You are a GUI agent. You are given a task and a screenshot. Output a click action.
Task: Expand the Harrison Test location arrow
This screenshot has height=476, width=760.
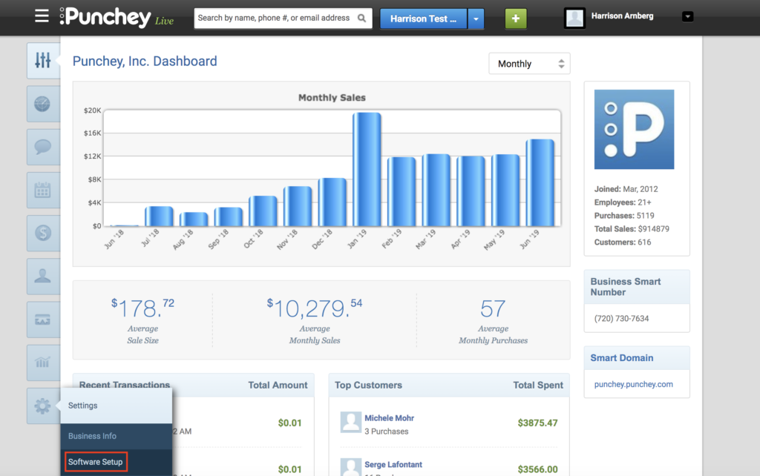pyautogui.click(x=476, y=19)
